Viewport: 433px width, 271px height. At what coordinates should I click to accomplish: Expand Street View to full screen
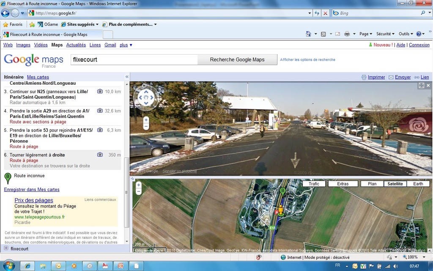(421, 86)
